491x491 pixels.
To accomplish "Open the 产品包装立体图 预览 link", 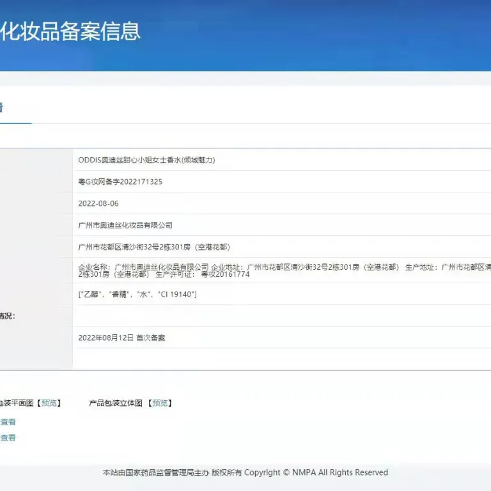I will (160, 403).
